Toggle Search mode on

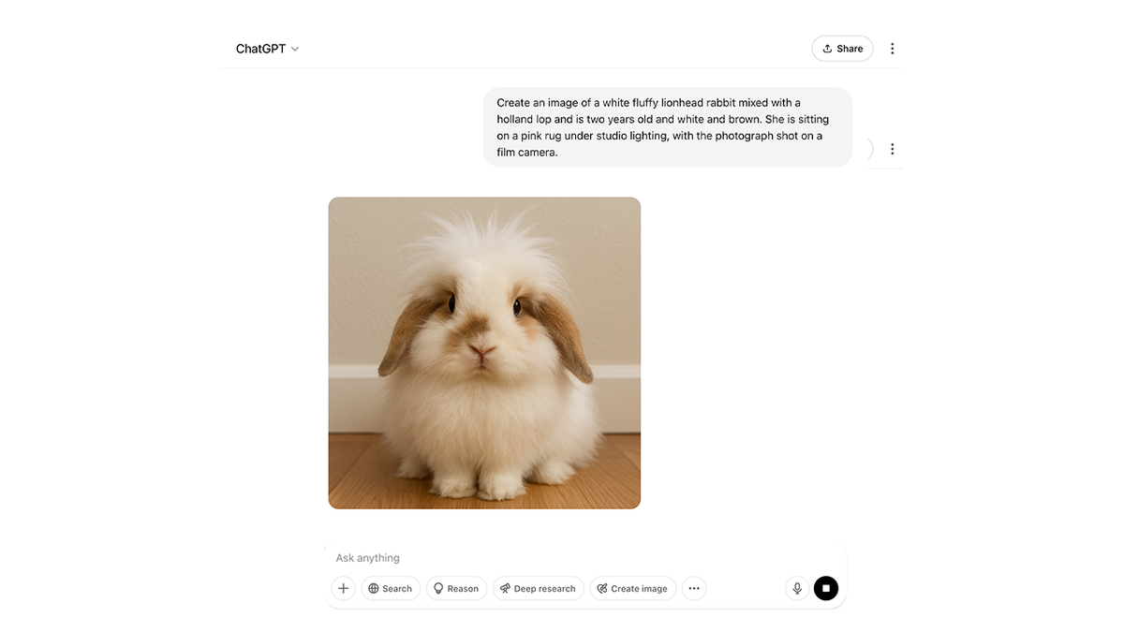pos(391,588)
